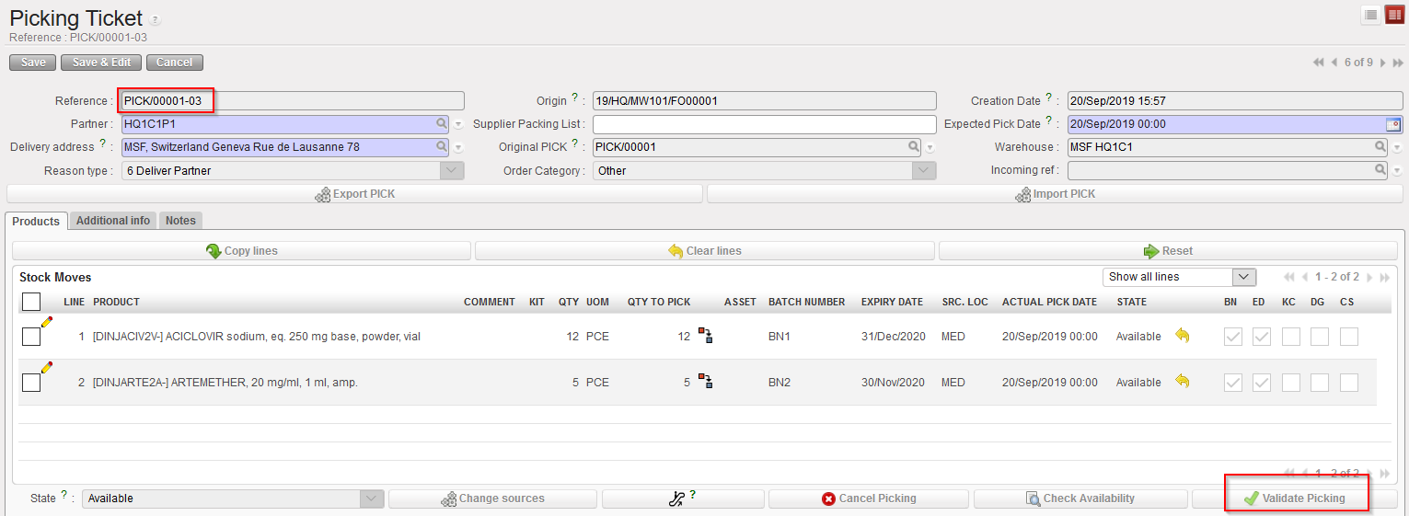Open the Order Category dropdown
This screenshot has height=516, width=1409.
924,170
